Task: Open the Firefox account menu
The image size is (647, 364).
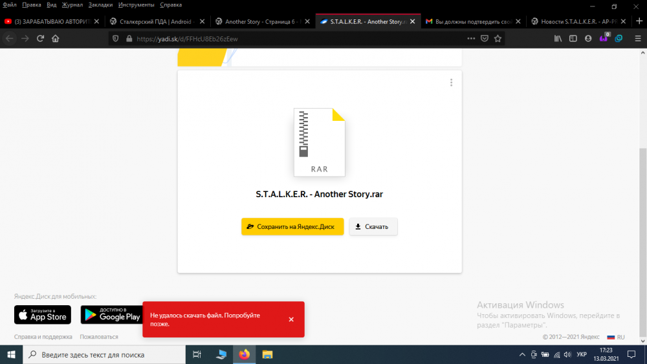Action: click(588, 38)
